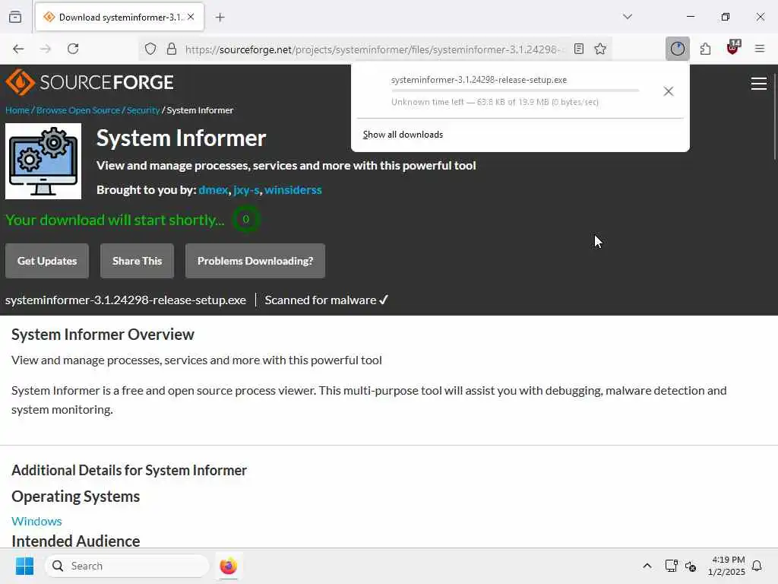Viewport: 778px width, 584px height.
Task: Open the downloads toolbar button
Action: pos(677,49)
